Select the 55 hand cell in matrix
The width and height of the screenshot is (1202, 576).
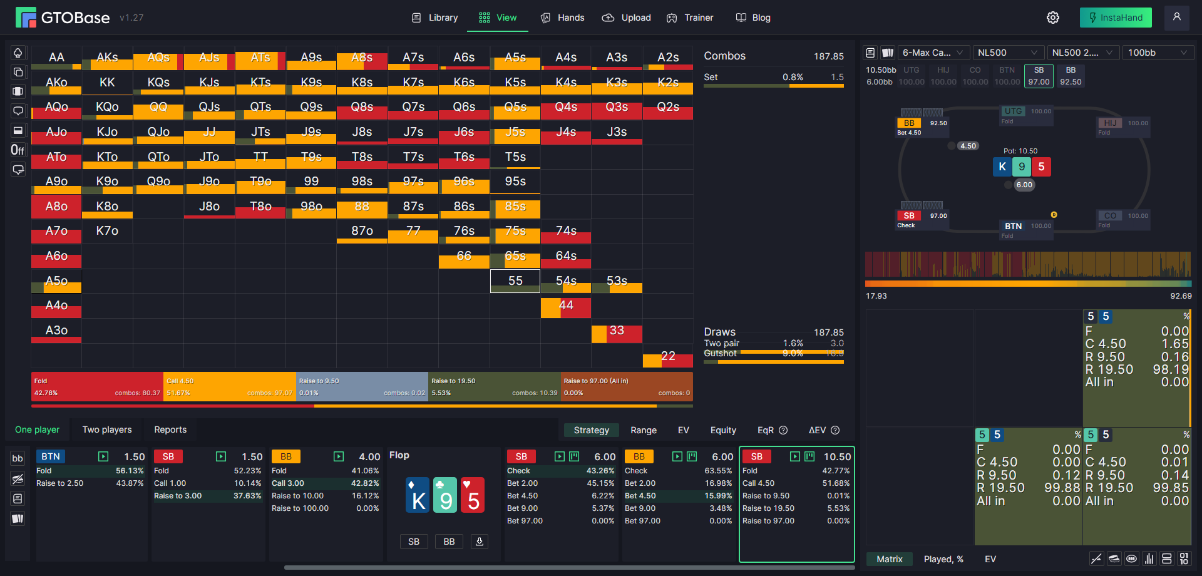515,281
